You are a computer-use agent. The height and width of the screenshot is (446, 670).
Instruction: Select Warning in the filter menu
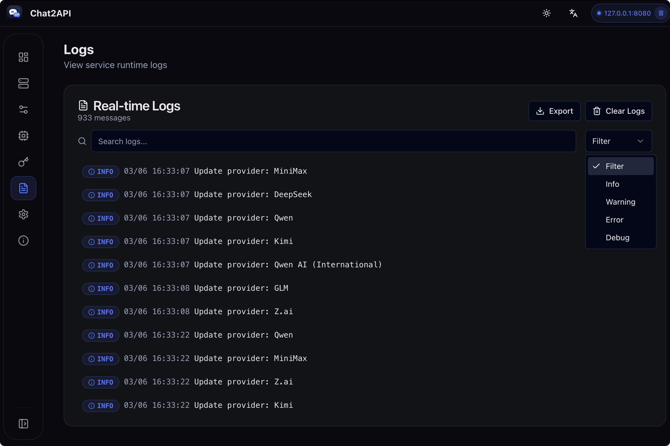pos(620,202)
